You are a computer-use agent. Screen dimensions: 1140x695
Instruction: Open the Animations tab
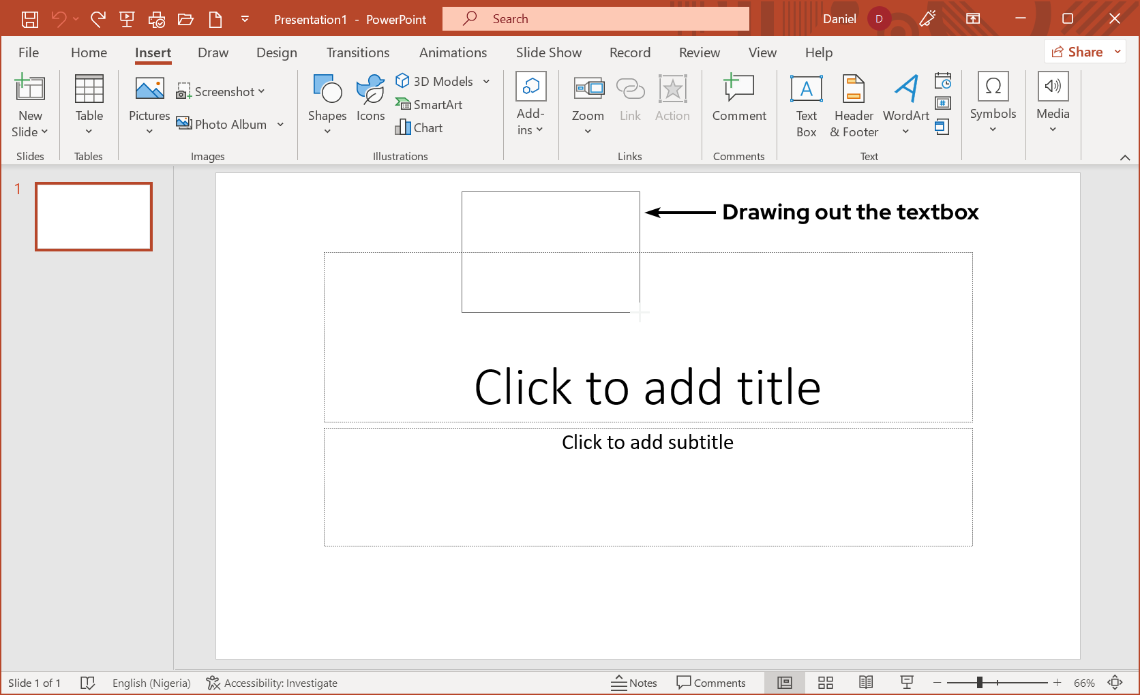pyautogui.click(x=453, y=52)
